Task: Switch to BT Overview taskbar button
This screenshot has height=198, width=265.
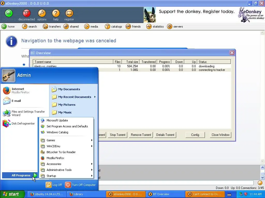Action: [x=165, y=194]
